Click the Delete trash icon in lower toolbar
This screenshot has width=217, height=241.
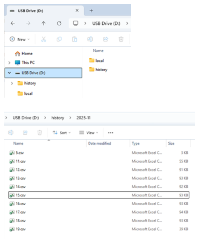click(40, 133)
